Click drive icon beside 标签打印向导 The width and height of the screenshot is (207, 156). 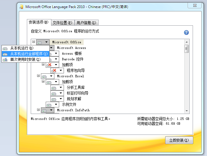point(54,93)
